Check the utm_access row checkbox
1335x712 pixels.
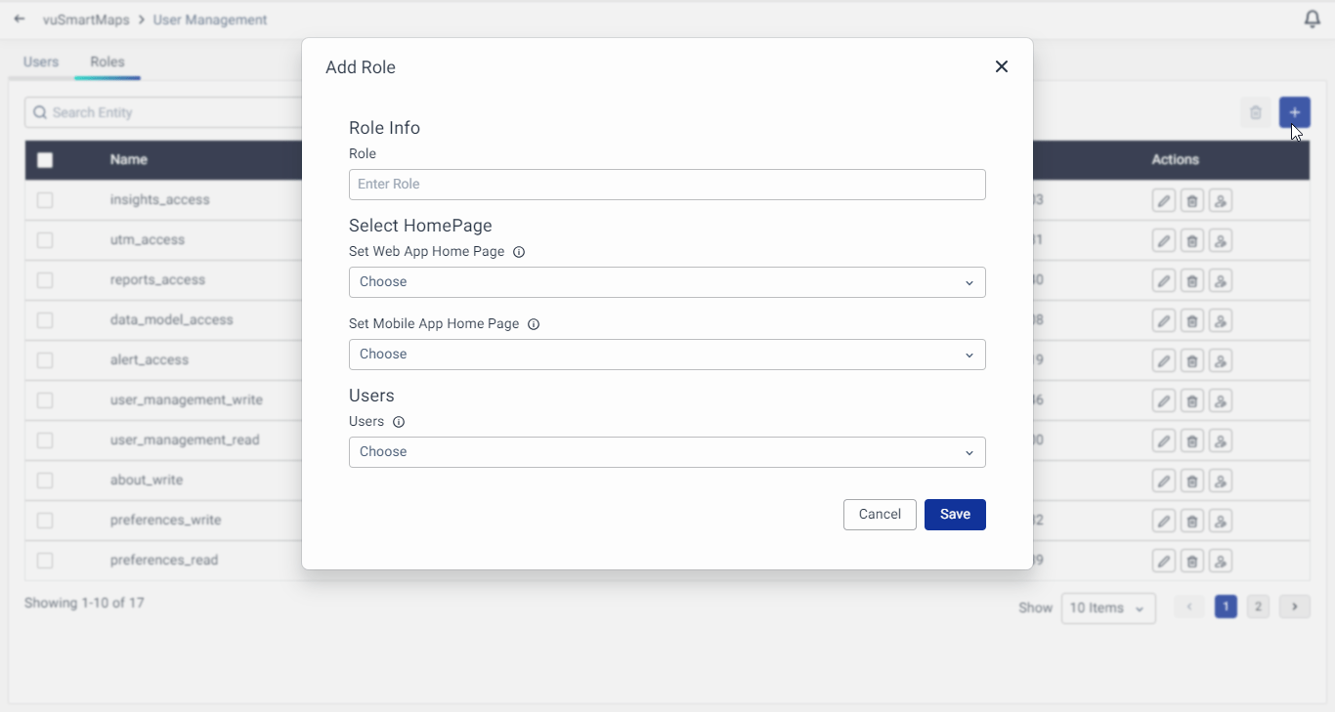point(45,240)
